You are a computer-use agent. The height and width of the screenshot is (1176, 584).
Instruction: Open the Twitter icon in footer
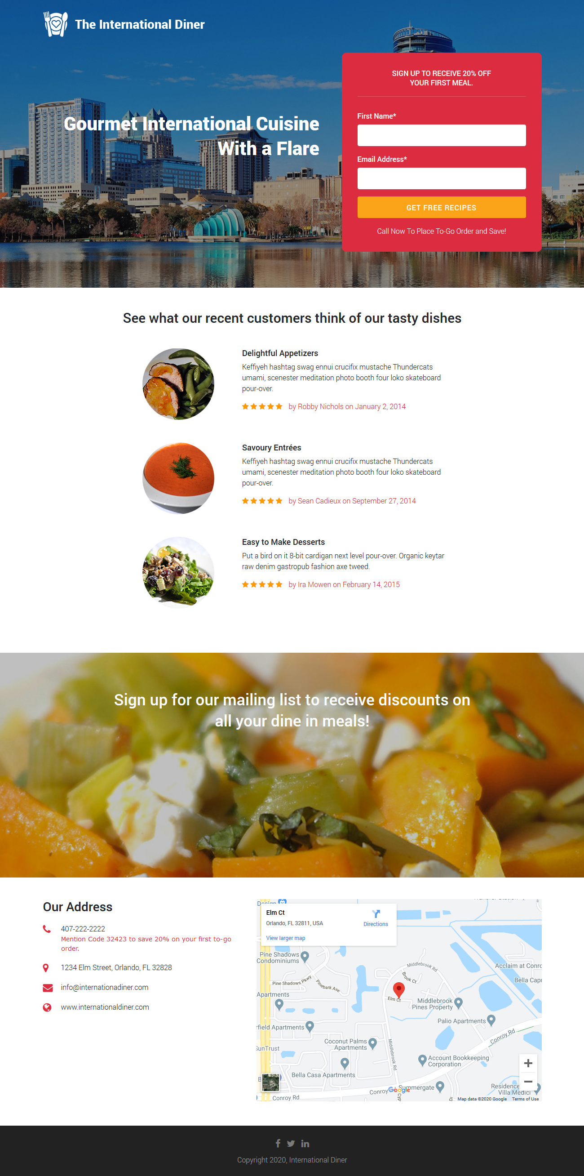(291, 1143)
